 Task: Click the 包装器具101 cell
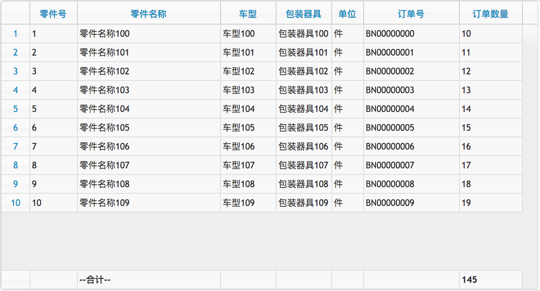tap(304, 53)
